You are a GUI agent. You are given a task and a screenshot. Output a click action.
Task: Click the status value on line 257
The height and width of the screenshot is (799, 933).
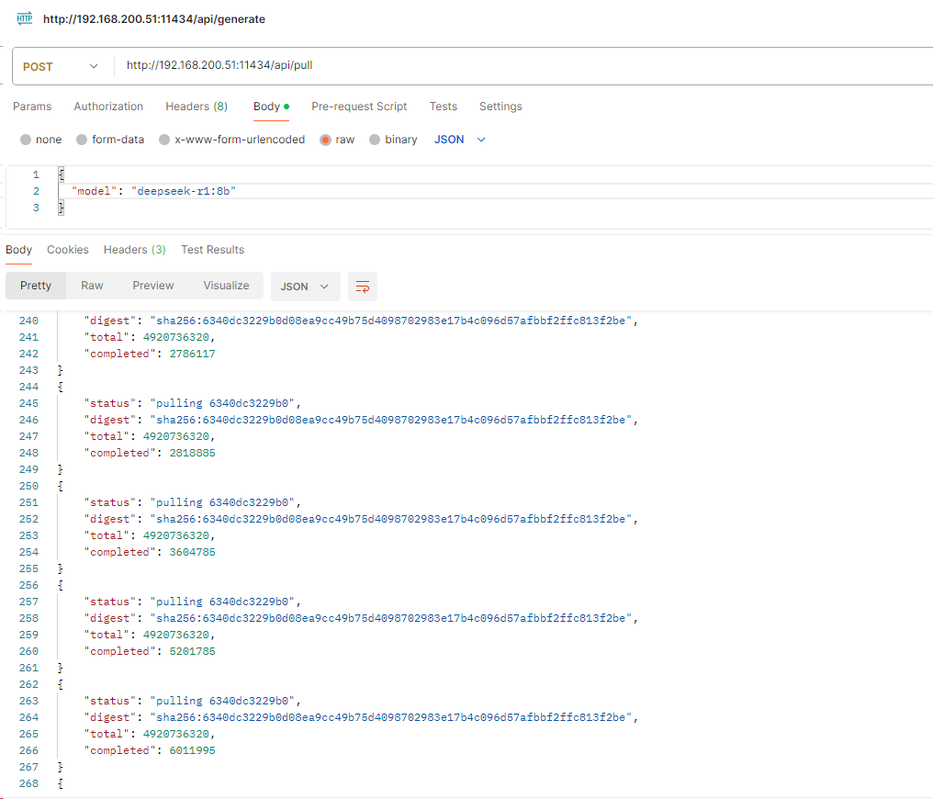[222, 602]
